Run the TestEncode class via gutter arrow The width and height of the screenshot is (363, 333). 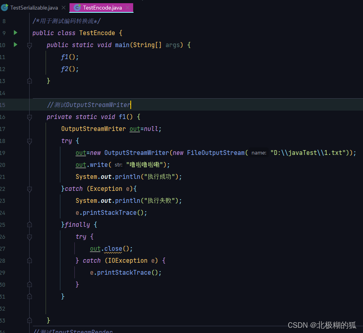[16, 33]
